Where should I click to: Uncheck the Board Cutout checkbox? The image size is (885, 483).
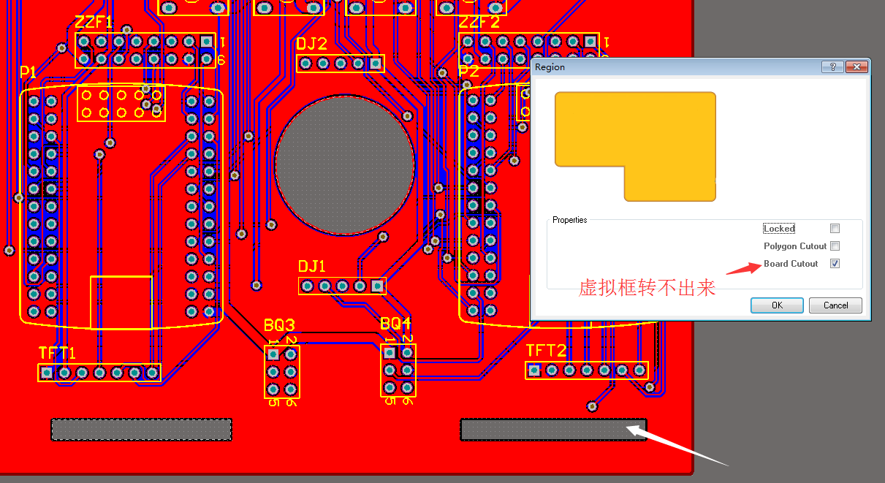(835, 264)
